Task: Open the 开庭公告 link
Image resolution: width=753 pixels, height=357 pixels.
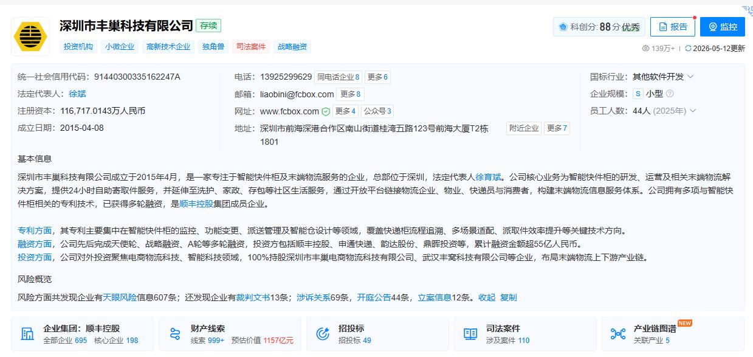Action: pos(374,297)
